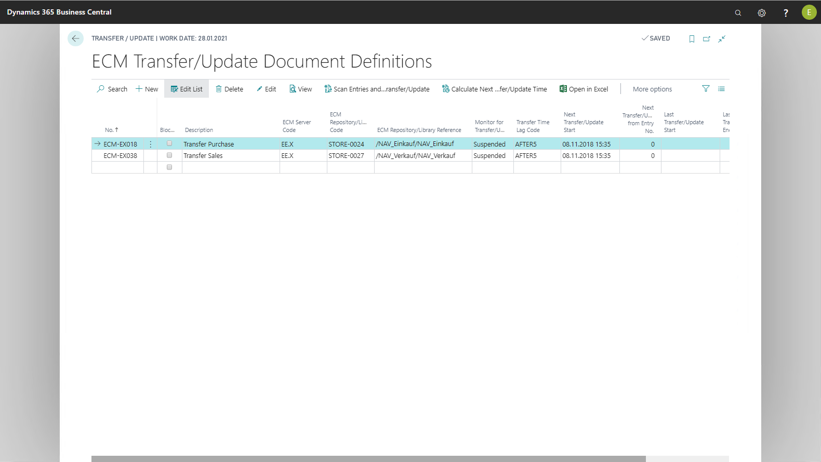Screen dimensions: 821x462
Task: Open row options for ECM-EX018
Action: pyautogui.click(x=151, y=144)
